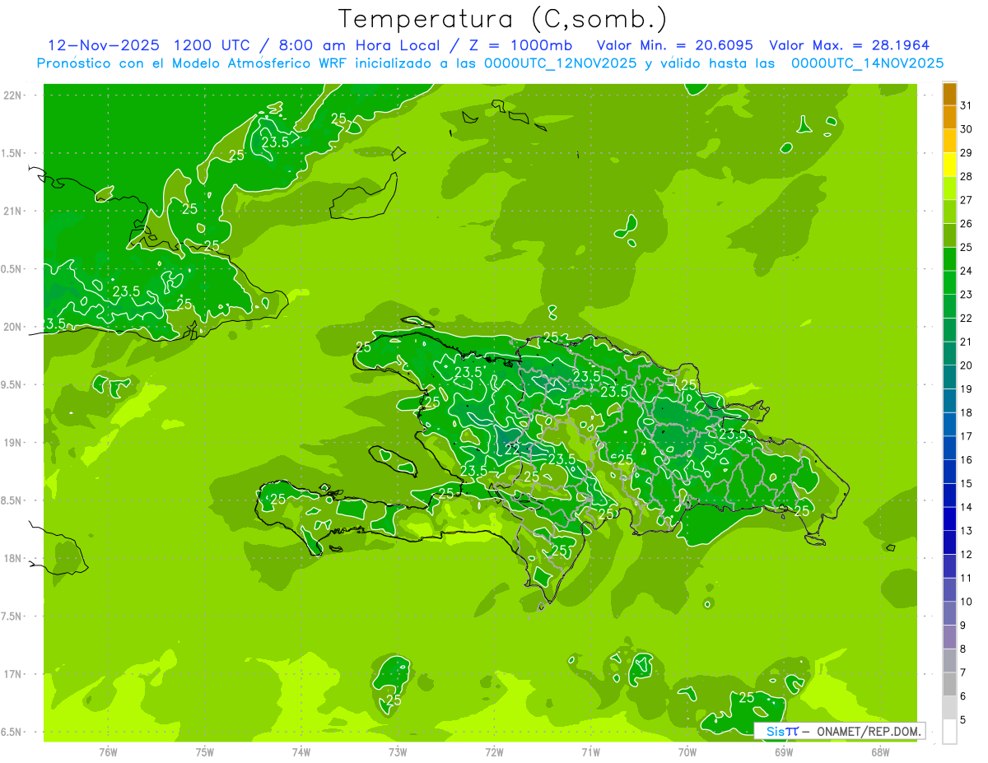Click the green swatch between 24 and 25
Viewport: 988px width, 763px height.
point(949,259)
